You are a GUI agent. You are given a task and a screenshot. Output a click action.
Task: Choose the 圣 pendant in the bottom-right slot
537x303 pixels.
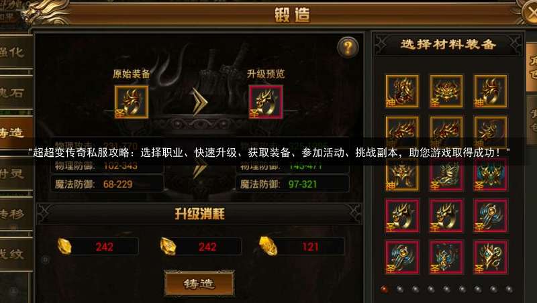click(491, 257)
